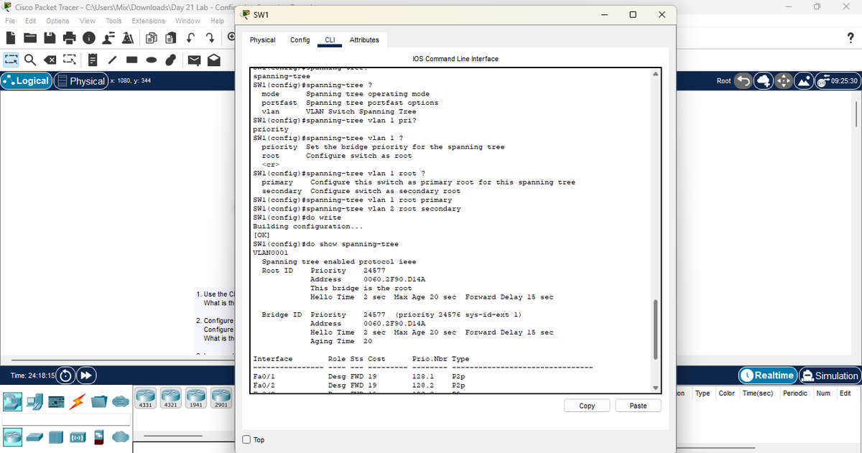Image resolution: width=862 pixels, height=453 pixels.
Task: Click the Paste icon in main toolbar
Action: click(172, 37)
